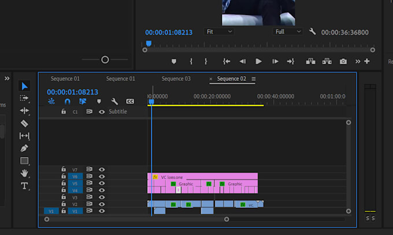Expand the program monitor button overflow chevrons

(358, 61)
